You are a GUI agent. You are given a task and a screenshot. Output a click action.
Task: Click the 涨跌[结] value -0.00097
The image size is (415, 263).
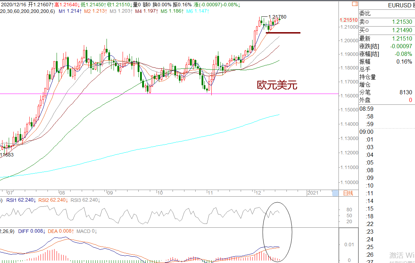pos(401,46)
